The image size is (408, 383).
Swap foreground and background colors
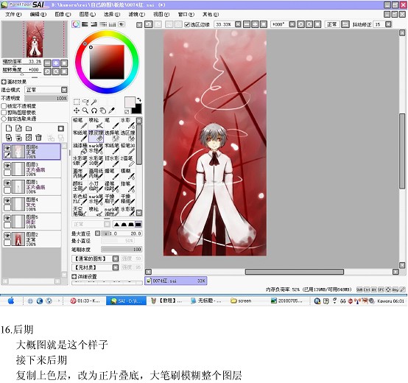tap(139, 99)
